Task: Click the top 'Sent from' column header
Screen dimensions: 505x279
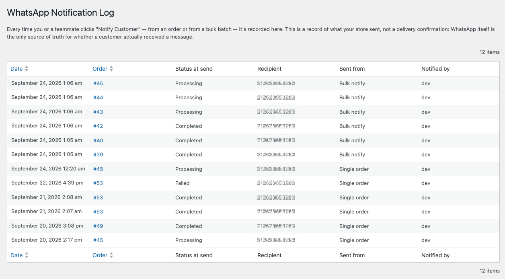Action: [352, 69]
